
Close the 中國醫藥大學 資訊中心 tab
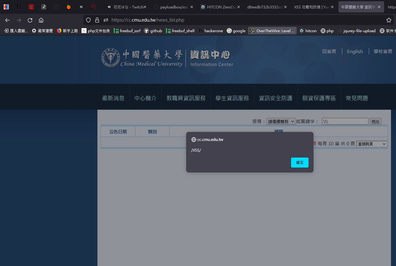pyautogui.click(x=379, y=7)
